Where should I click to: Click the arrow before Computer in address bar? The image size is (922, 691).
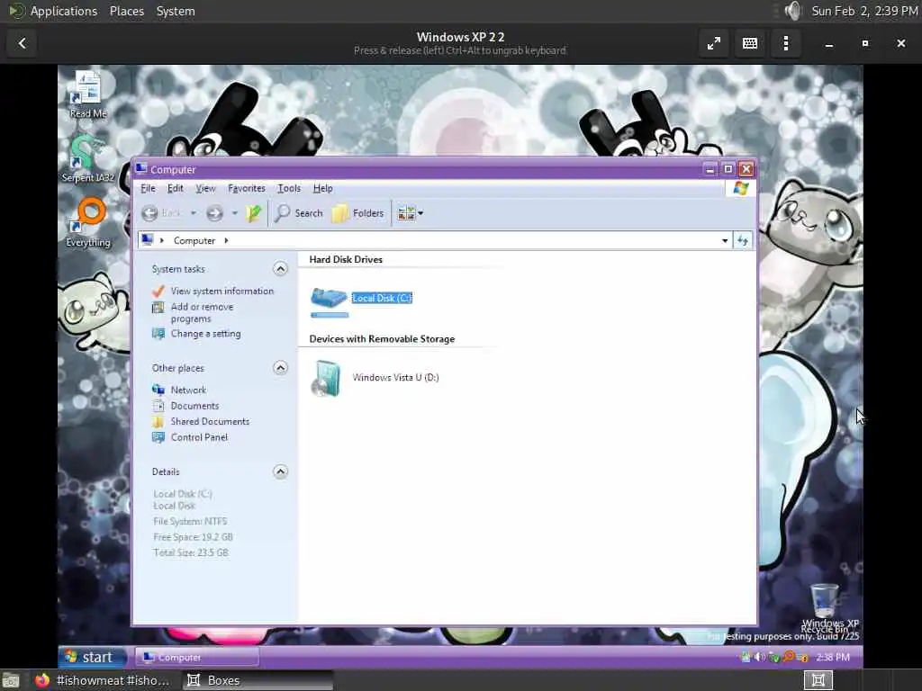[x=162, y=241]
